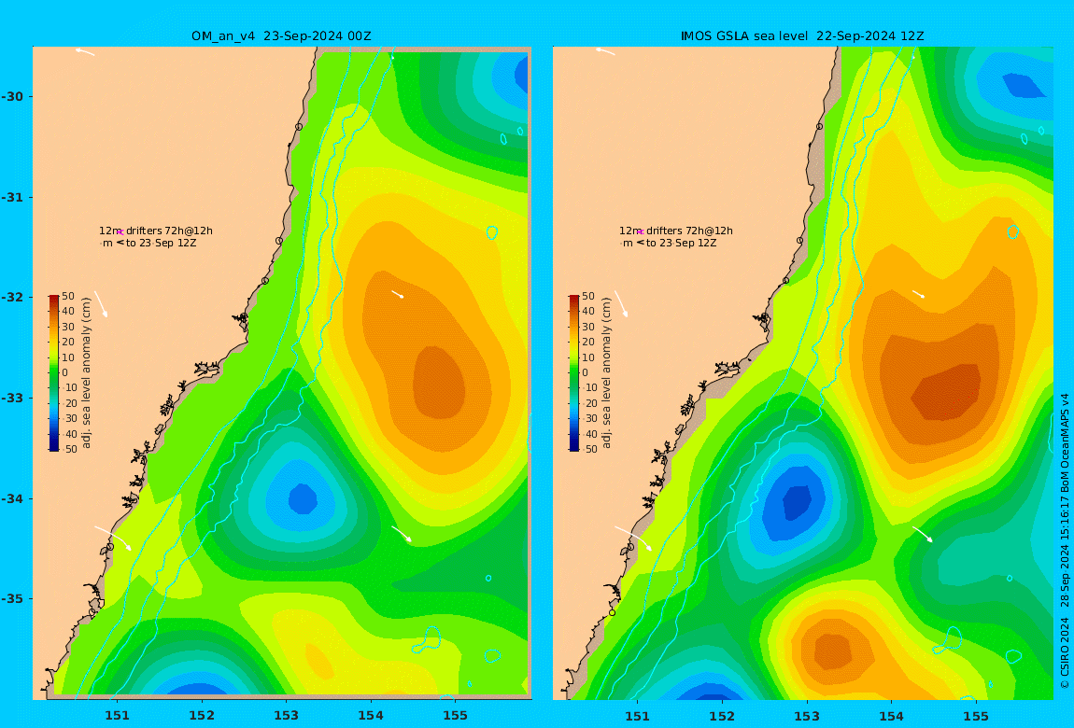Click right map's 'adj. sea level anomaly (cm)' label
The width and height of the screenshot is (1074, 728).
coord(607,373)
